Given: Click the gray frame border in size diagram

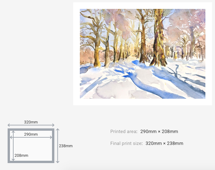Looking at the screenshot, I should coord(31,161).
